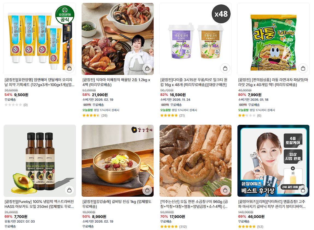Viewport: 314px width, 230px height.
Task: Click the 21,990원 price of seafood stew
Action: pyautogui.click(x=100, y=95)
